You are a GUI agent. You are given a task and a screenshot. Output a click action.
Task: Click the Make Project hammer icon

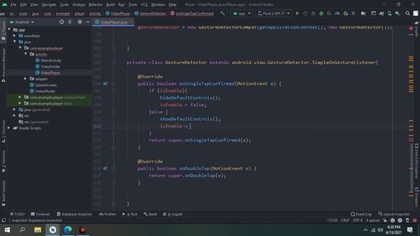click(x=222, y=13)
